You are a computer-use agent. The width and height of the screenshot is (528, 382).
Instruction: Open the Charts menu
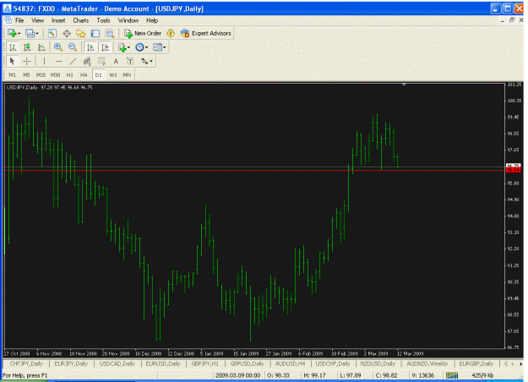click(81, 20)
